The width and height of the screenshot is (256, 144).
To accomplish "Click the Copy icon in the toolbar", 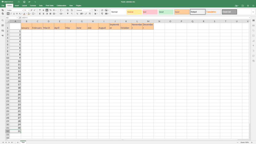I will [3, 10].
